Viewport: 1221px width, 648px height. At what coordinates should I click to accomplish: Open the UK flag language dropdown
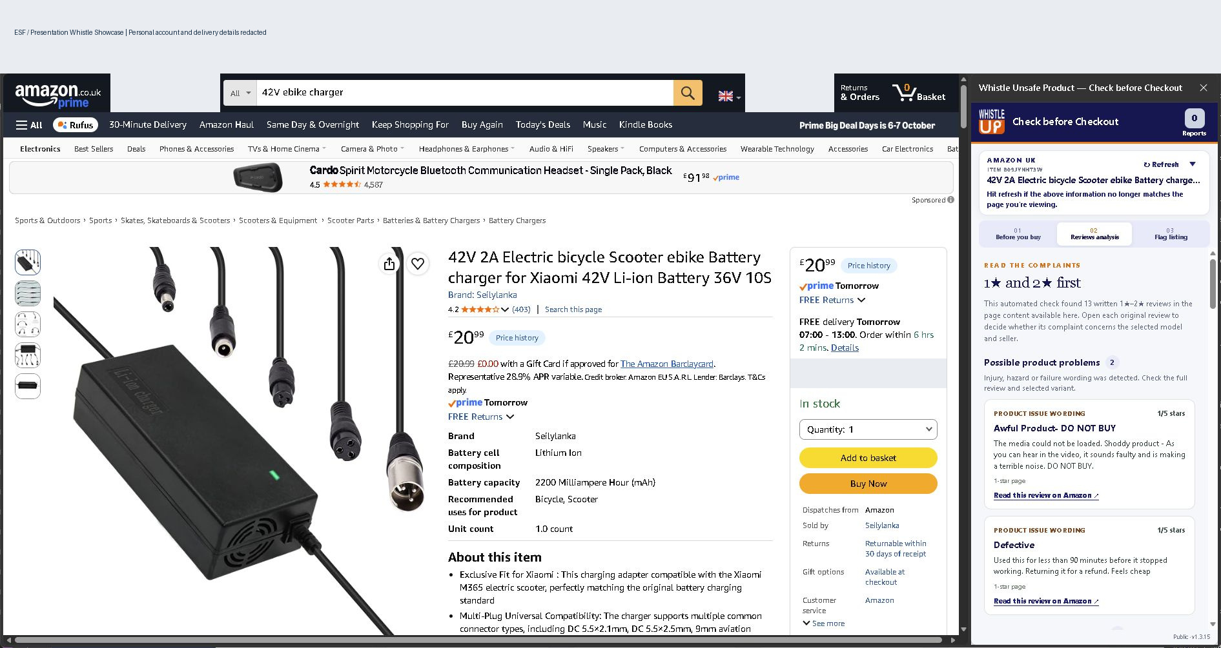point(730,96)
